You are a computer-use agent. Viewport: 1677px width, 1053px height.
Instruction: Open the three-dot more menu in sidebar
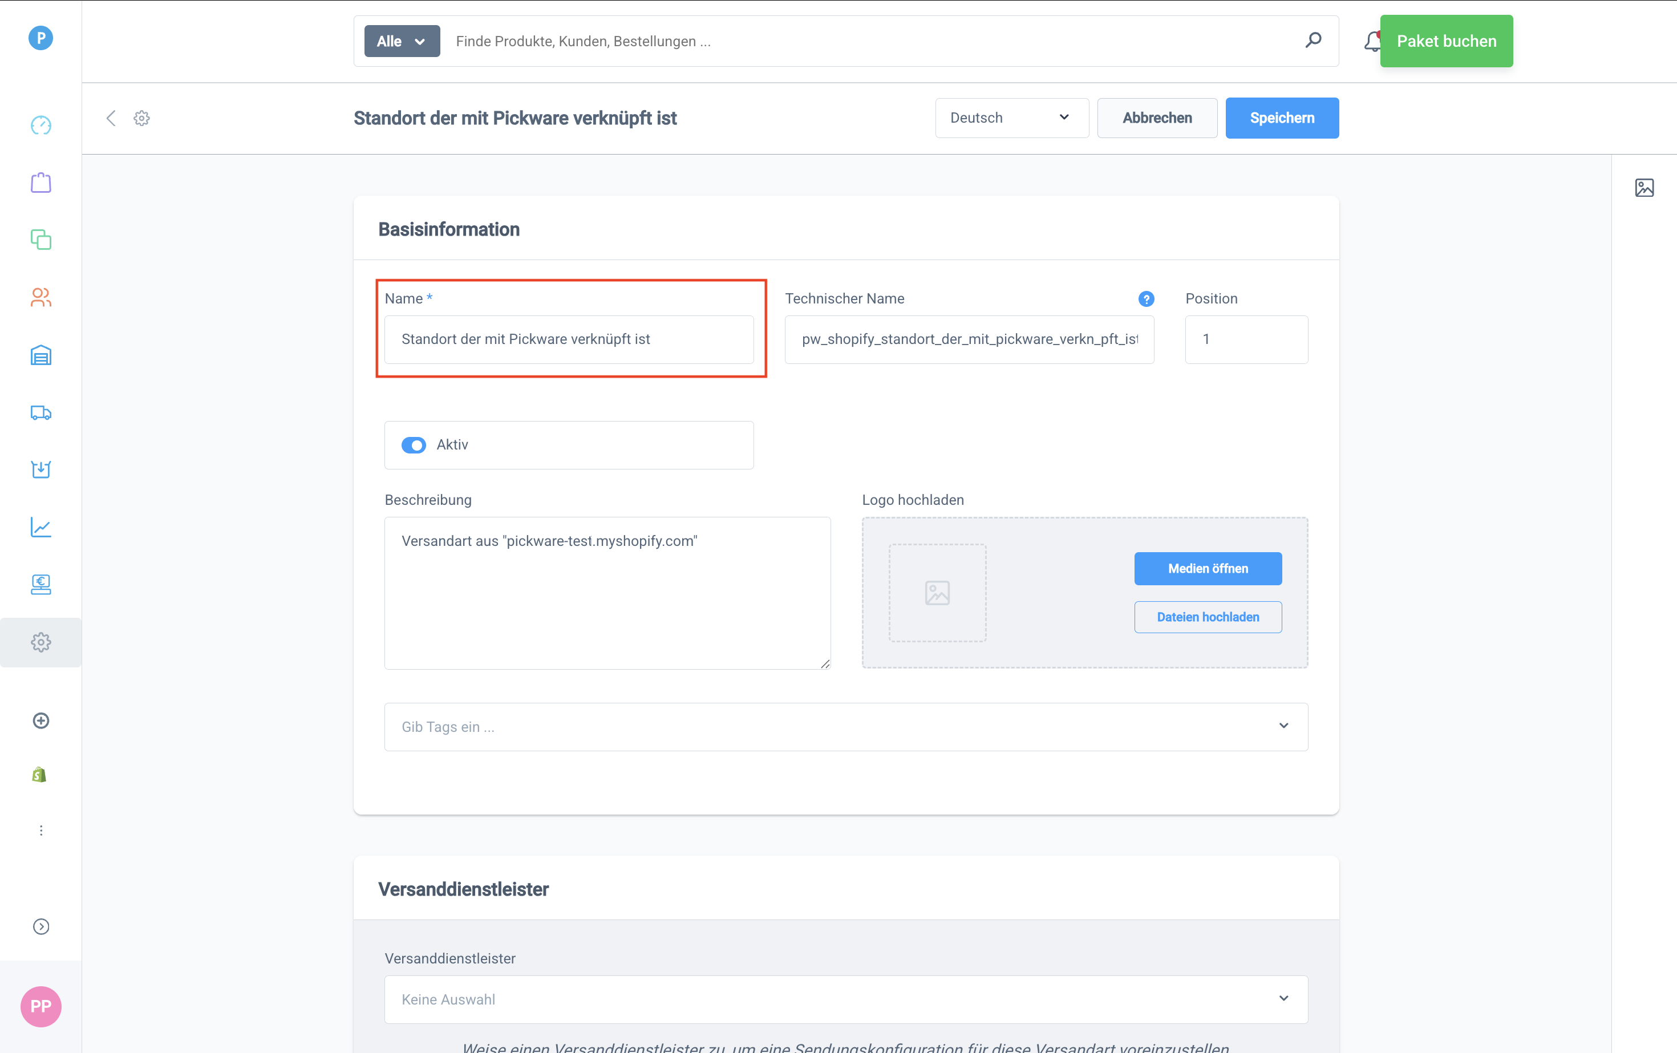click(41, 830)
